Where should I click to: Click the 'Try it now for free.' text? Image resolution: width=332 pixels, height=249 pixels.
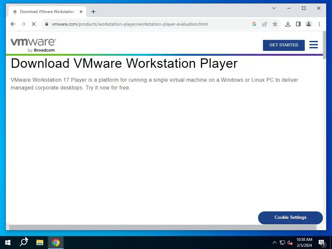(x=108, y=88)
